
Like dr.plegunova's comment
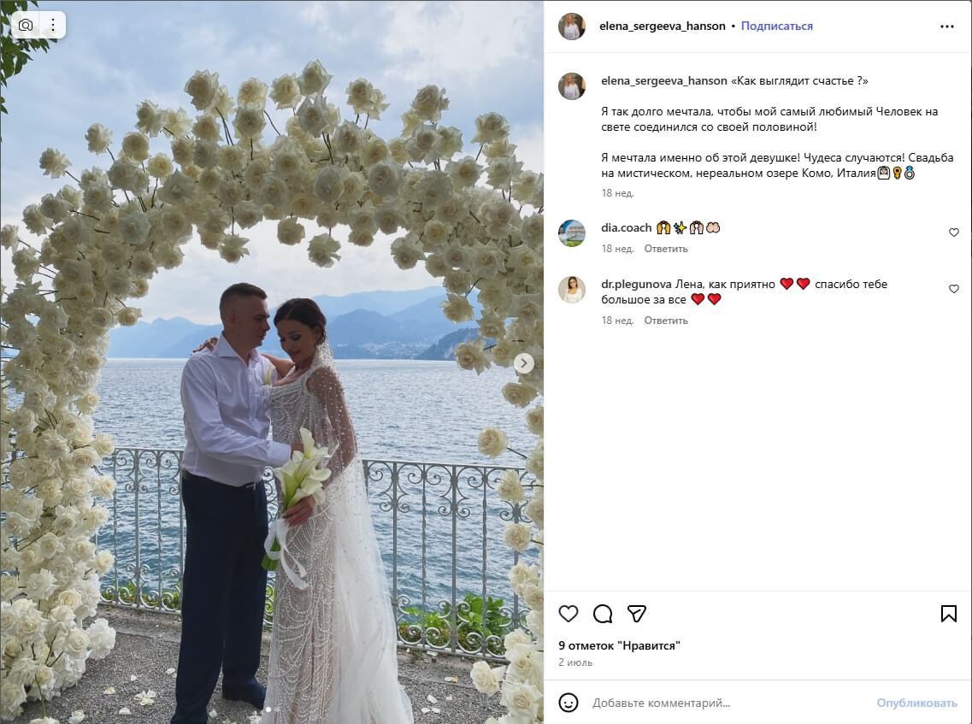(954, 289)
